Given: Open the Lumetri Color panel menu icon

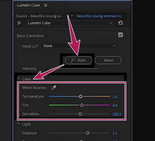Looking at the screenshot, I should 45,5.
